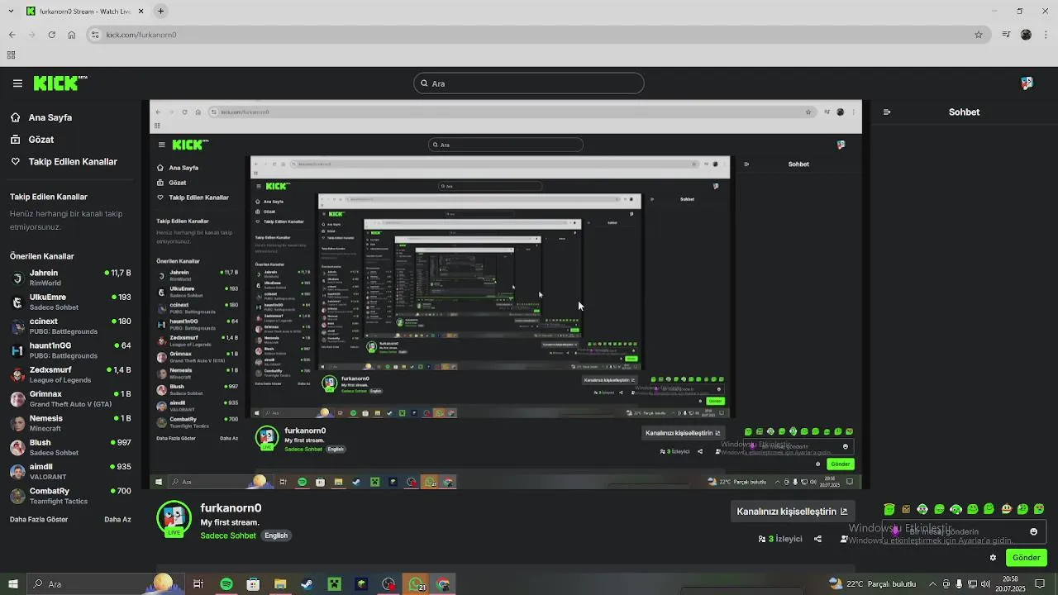Select the furkanorn0 Stream browser tab
The image size is (1058, 595).
tap(83, 12)
